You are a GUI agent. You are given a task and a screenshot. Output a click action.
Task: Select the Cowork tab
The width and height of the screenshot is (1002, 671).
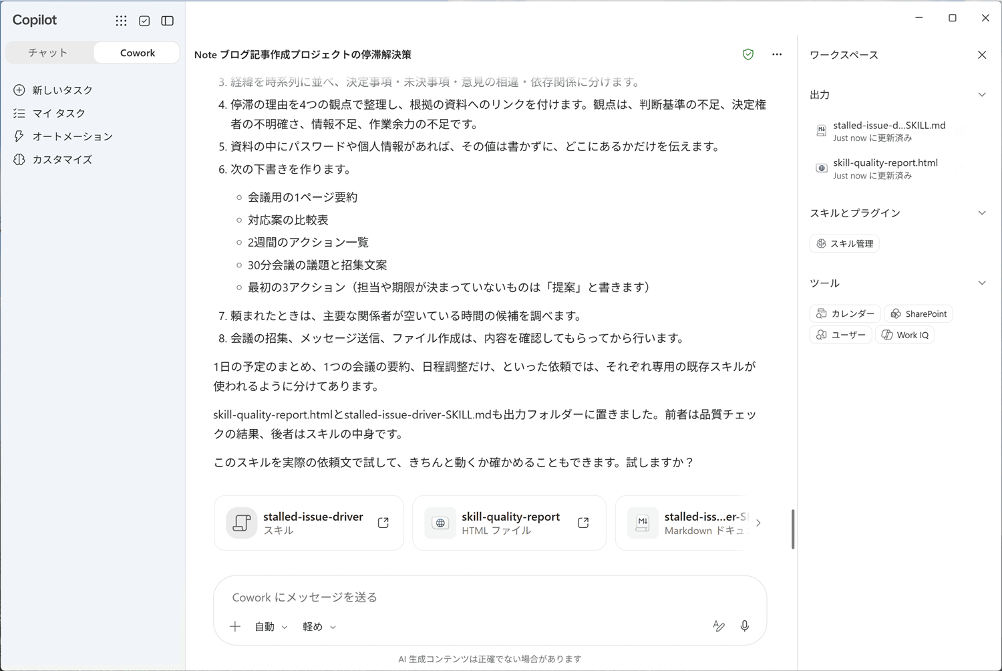tap(137, 53)
